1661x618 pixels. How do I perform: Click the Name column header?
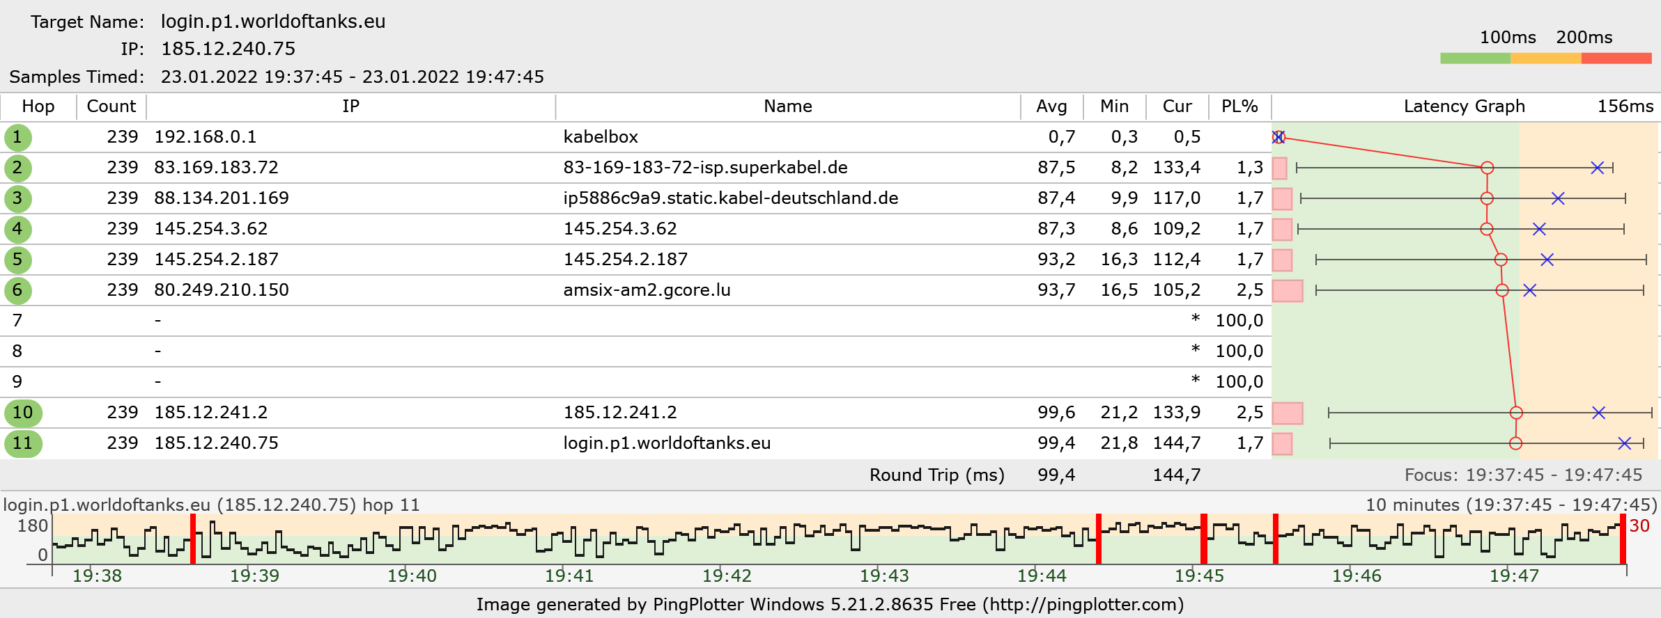coord(787,106)
